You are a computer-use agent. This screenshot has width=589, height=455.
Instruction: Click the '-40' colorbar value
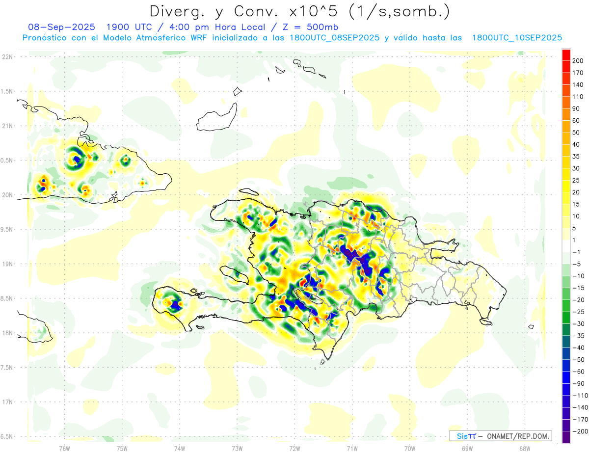pos(578,348)
